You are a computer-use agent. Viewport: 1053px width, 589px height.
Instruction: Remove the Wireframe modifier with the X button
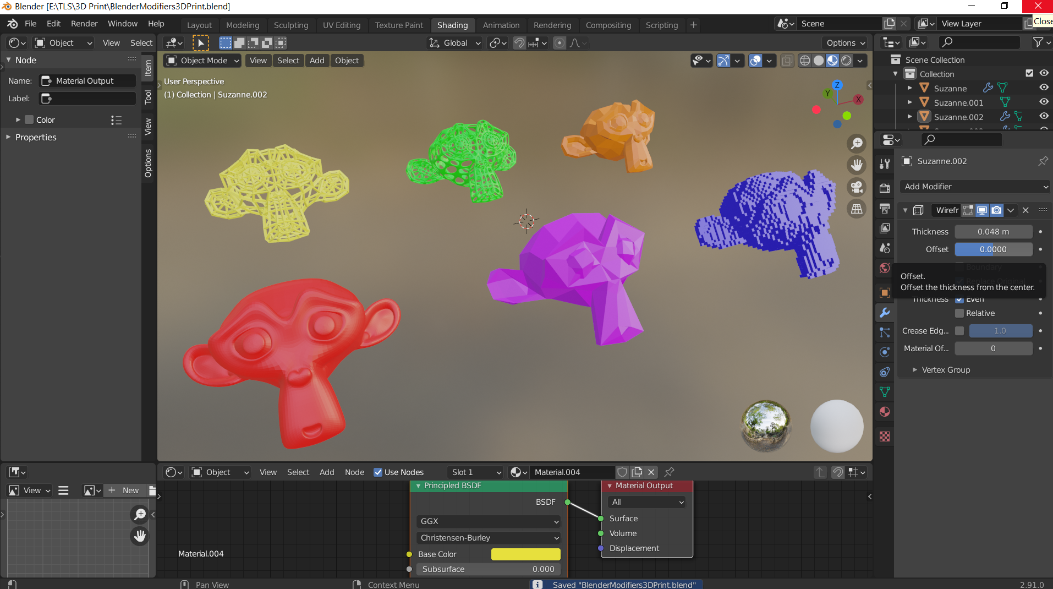(1025, 210)
